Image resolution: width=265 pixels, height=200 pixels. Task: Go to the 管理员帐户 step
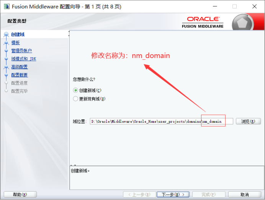point(21,51)
